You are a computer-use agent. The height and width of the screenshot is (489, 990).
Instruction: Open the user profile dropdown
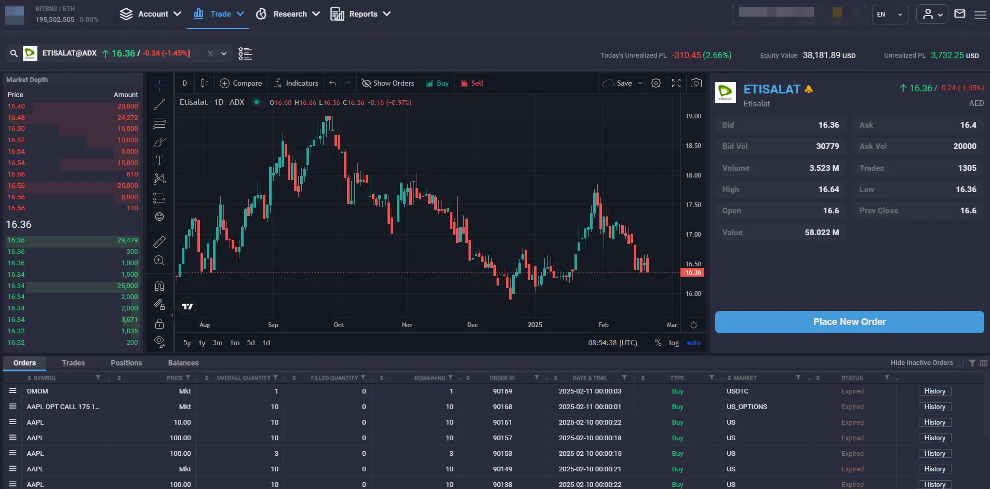pyautogui.click(x=932, y=15)
